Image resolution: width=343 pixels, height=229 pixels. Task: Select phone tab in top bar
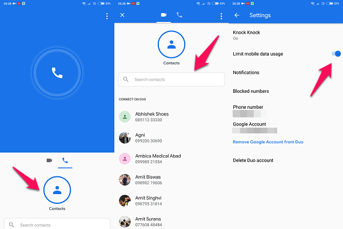pyautogui.click(x=180, y=15)
